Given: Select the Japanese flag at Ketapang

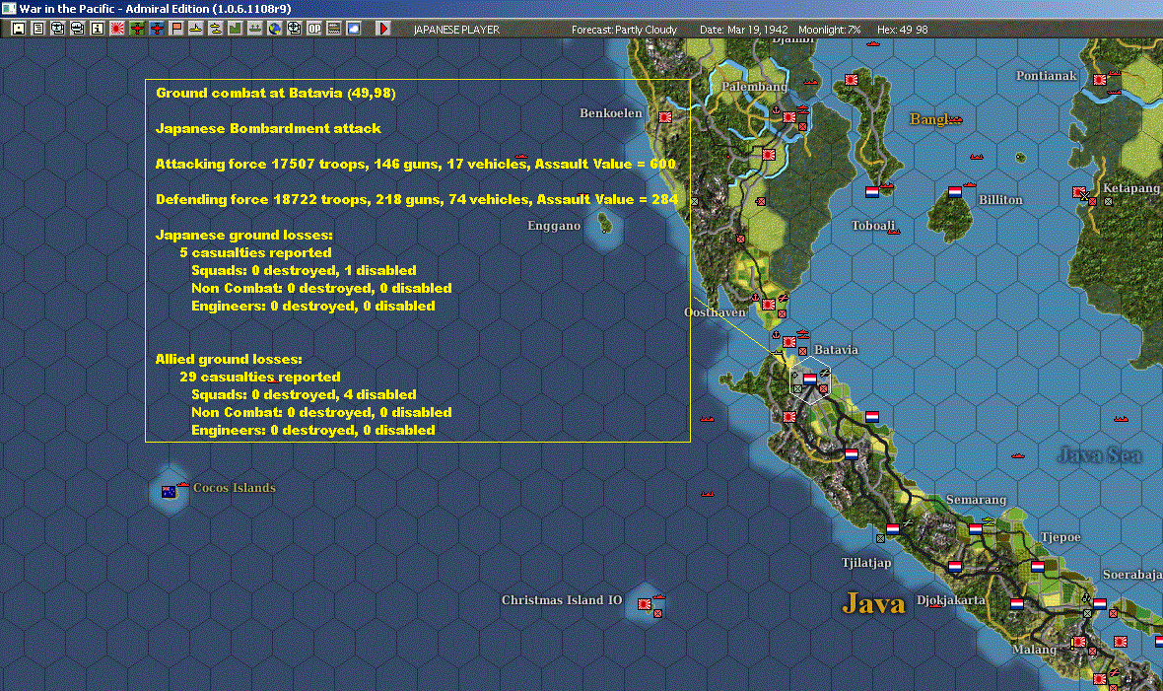Looking at the screenshot, I should [x=1079, y=191].
